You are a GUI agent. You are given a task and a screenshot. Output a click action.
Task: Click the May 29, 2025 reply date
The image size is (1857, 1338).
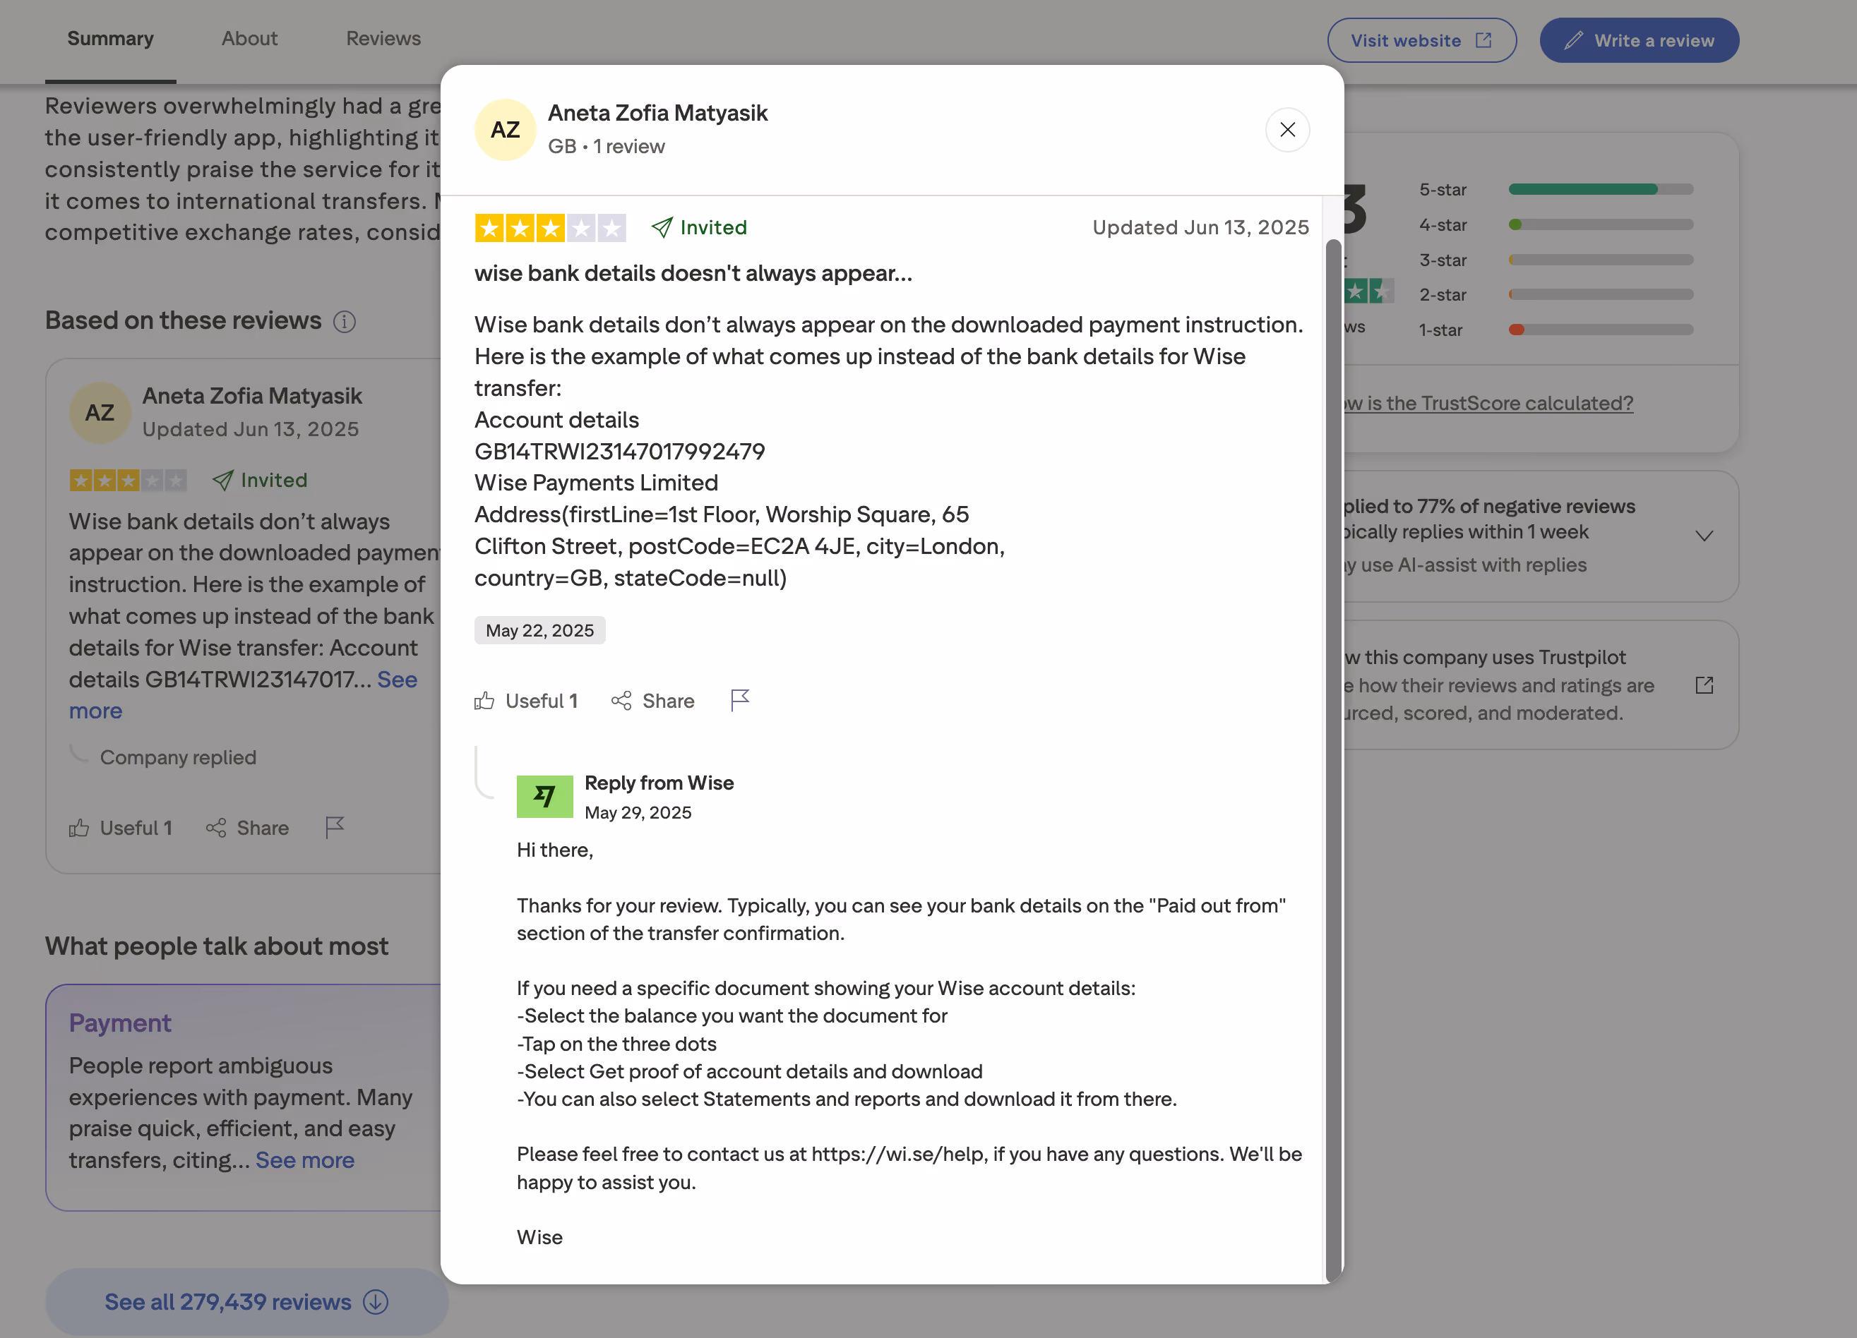(638, 813)
